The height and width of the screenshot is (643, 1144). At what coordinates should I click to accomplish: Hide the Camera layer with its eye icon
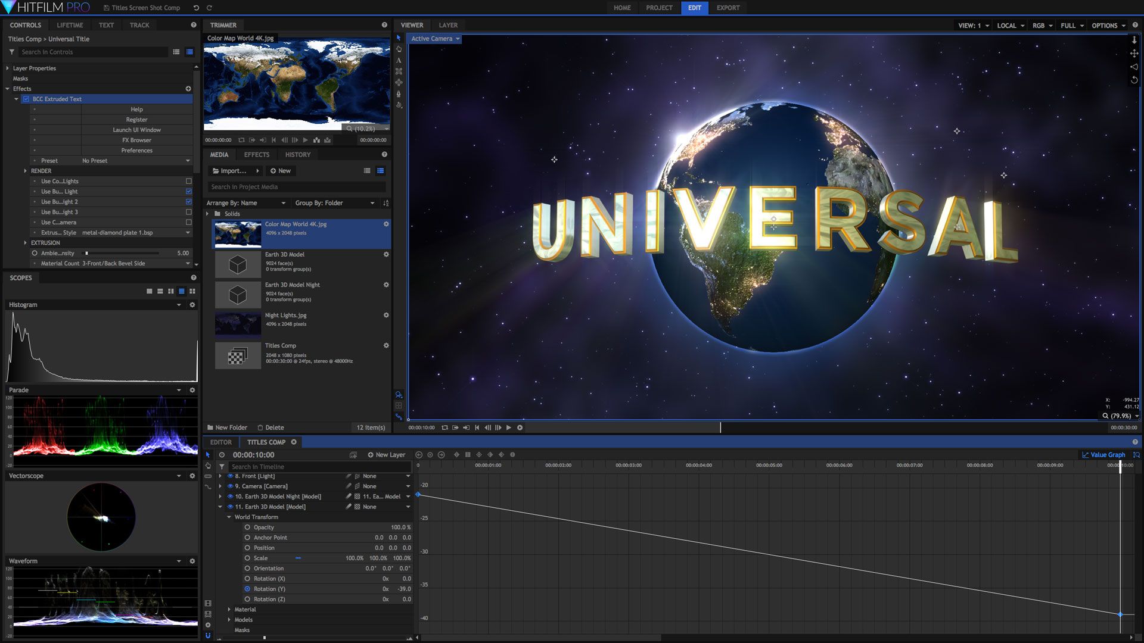(230, 486)
